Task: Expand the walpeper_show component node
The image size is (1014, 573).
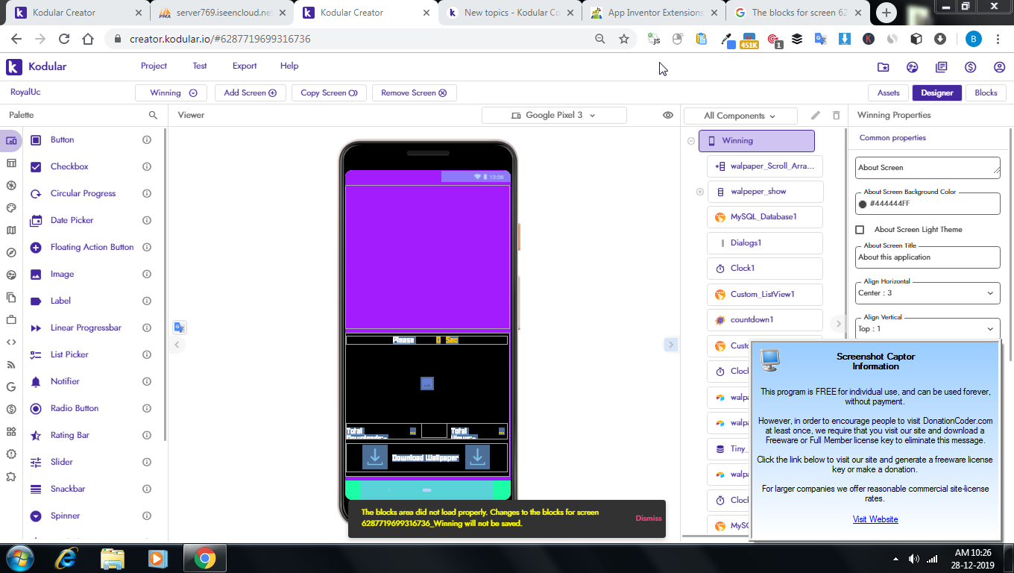Action: click(x=700, y=192)
